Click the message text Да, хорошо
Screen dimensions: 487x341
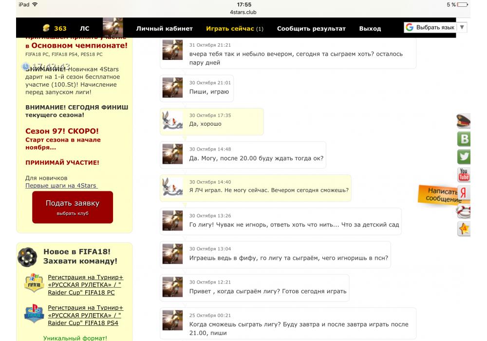coord(206,124)
